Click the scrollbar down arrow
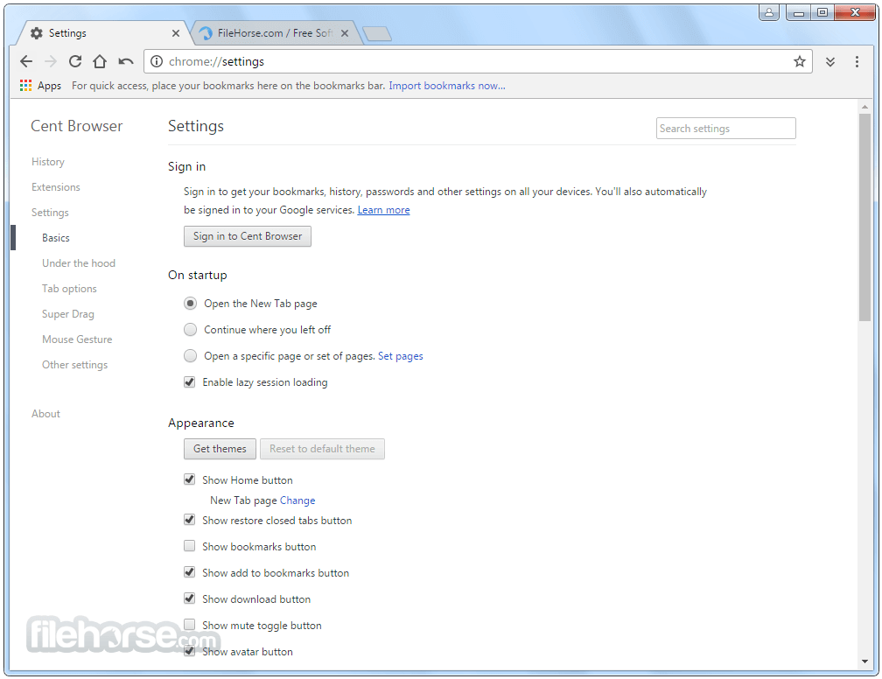The image size is (882, 679). [864, 661]
